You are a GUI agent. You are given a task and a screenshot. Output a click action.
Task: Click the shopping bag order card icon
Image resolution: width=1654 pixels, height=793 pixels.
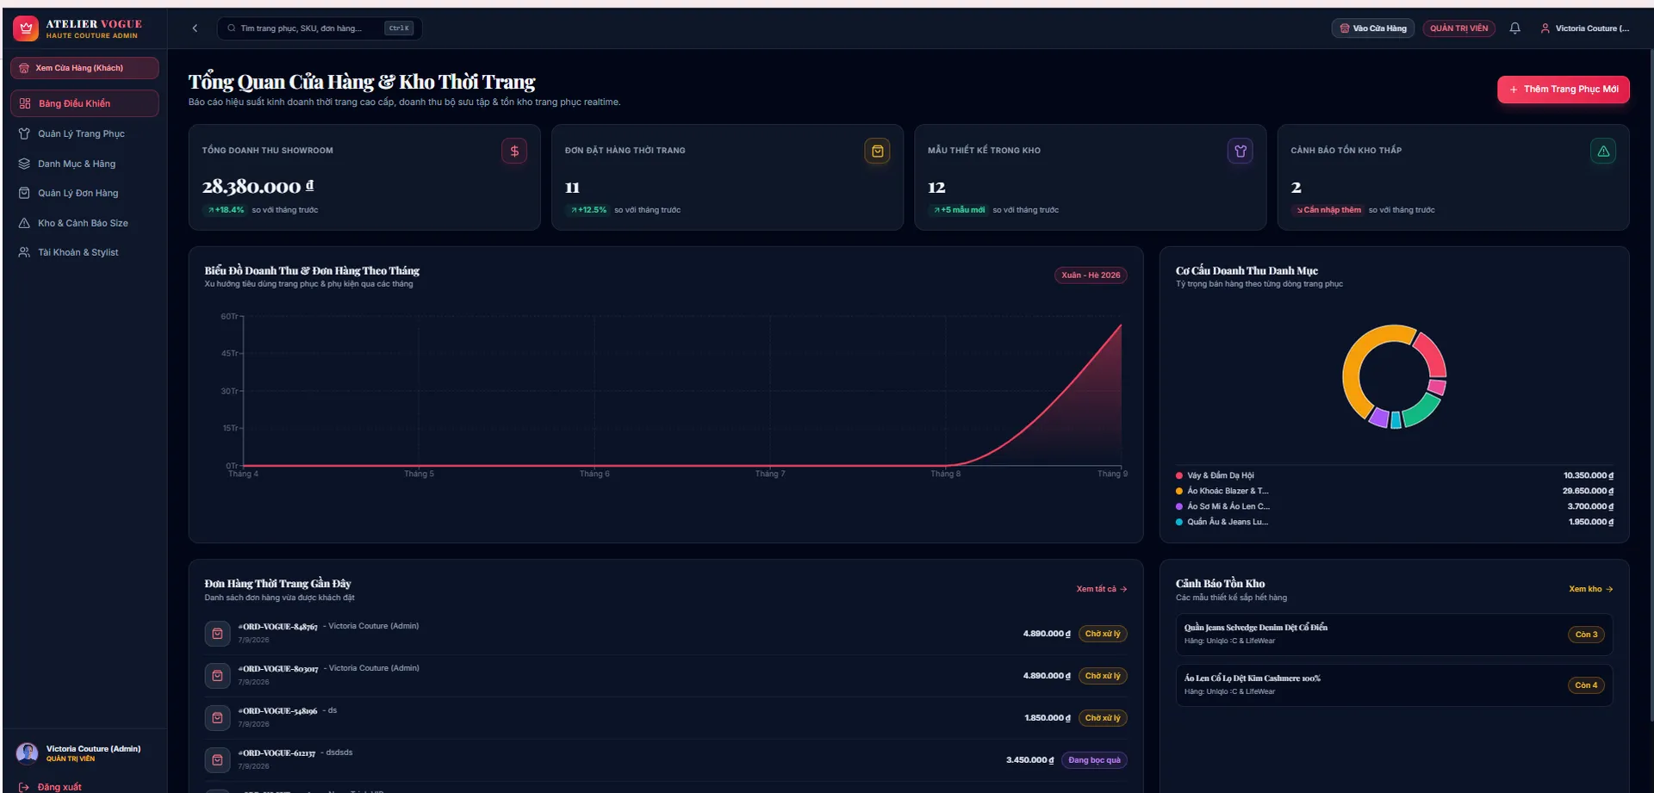click(877, 151)
